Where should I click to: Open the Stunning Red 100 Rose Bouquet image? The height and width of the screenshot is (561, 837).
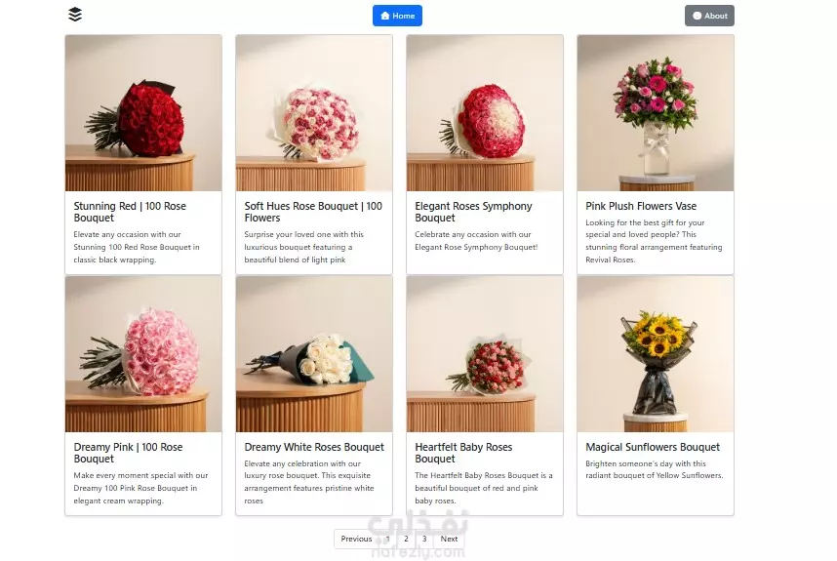[x=143, y=113]
